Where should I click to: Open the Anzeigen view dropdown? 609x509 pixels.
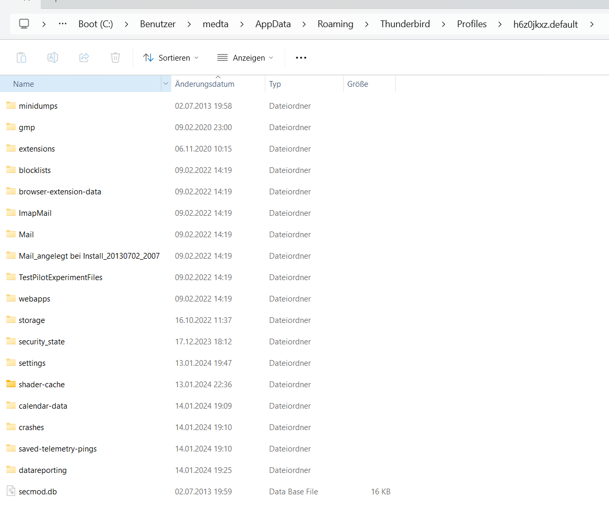point(245,57)
